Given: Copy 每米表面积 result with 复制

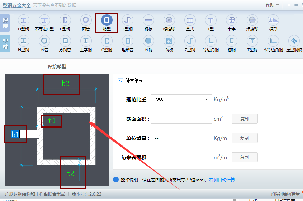Looking at the screenshot, I should [x=245, y=157].
